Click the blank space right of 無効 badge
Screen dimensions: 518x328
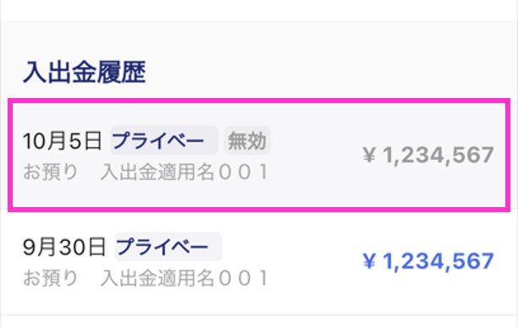314,140
